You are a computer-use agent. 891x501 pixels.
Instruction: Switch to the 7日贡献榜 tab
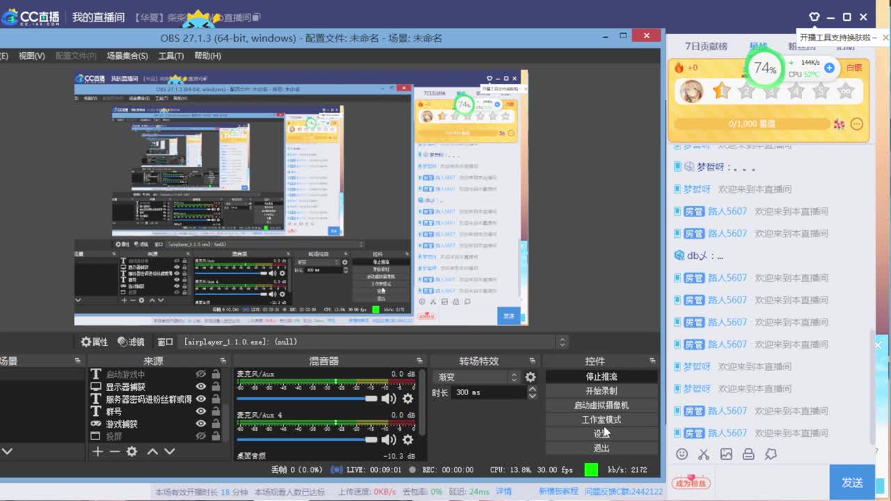(706, 47)
